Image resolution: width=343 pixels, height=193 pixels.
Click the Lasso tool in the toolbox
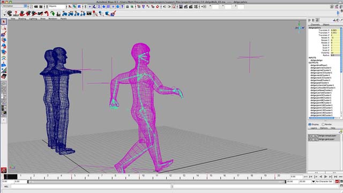tap(4, 28)
